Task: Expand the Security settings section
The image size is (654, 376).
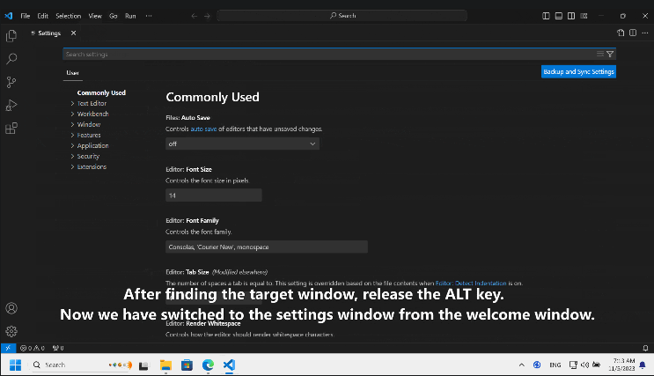Action: (88, 156)
